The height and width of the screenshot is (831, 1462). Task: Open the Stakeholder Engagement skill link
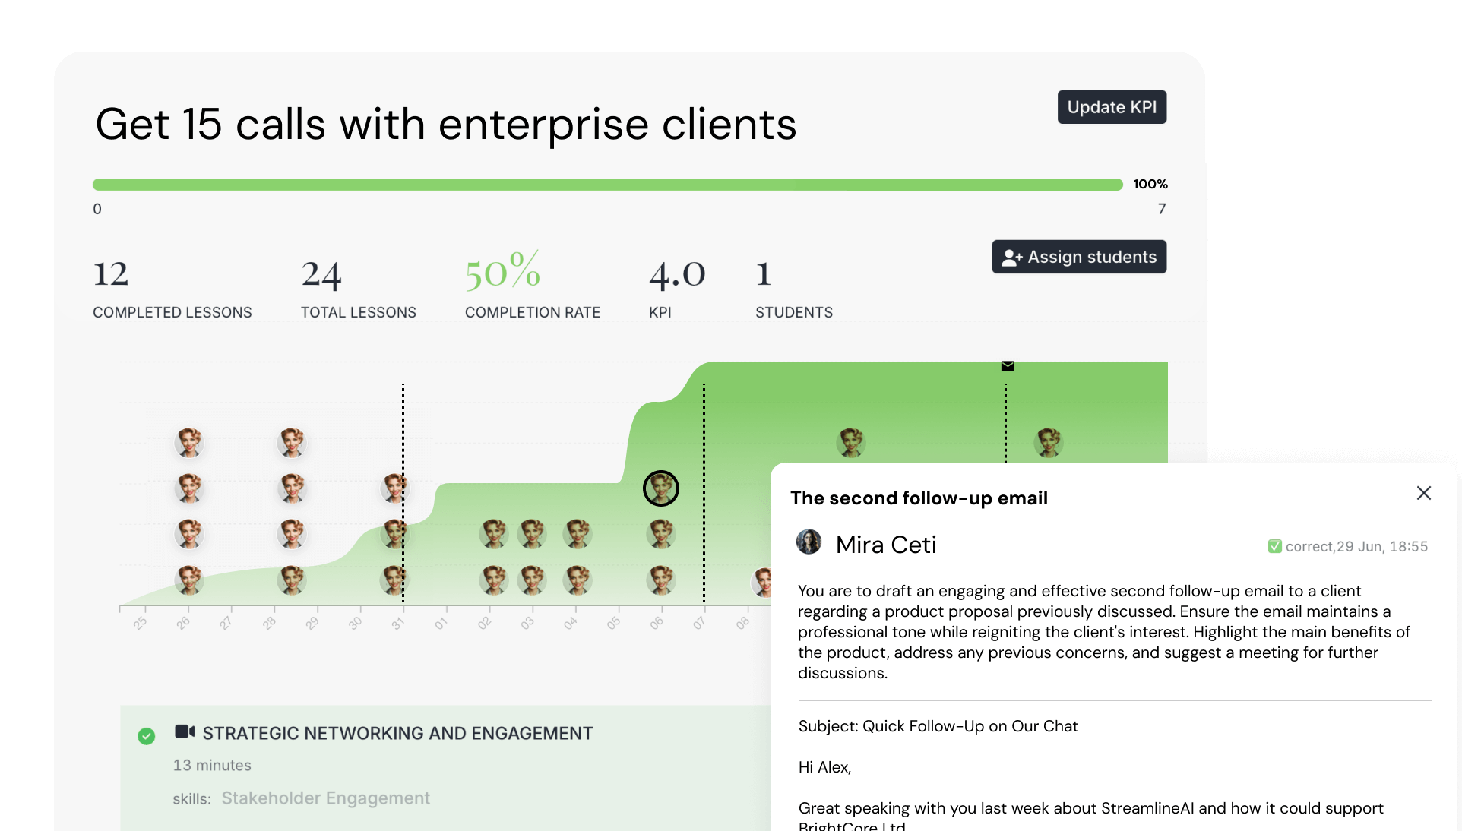tap(325, 798)
